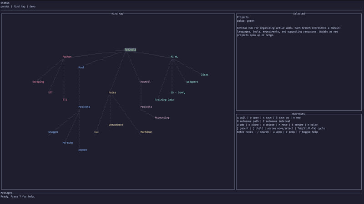The height and width of the screenshot is (204, 364).
Task: Click the 'Central hub for organizing' description text
Action: coord(289,32)
